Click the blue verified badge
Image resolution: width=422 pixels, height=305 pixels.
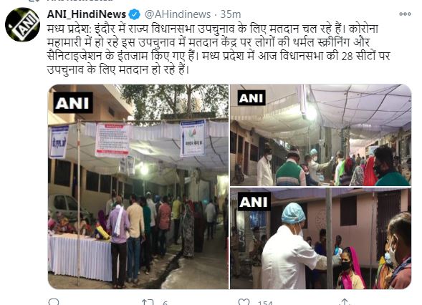click(134, 14)
